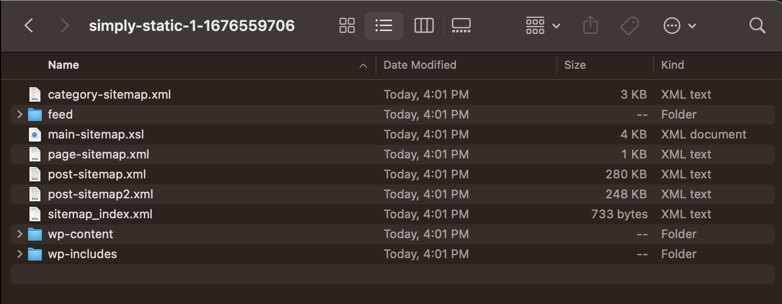Screen dimensions: 782x304
Task: Click the forward navigation arrow
Action: click(64, 25)
